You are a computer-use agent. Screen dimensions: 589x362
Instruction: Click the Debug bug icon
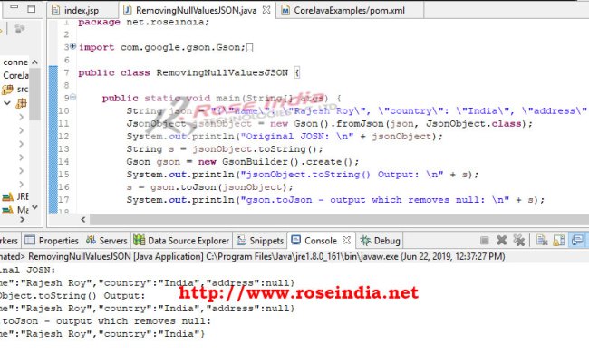pos(365,241)
